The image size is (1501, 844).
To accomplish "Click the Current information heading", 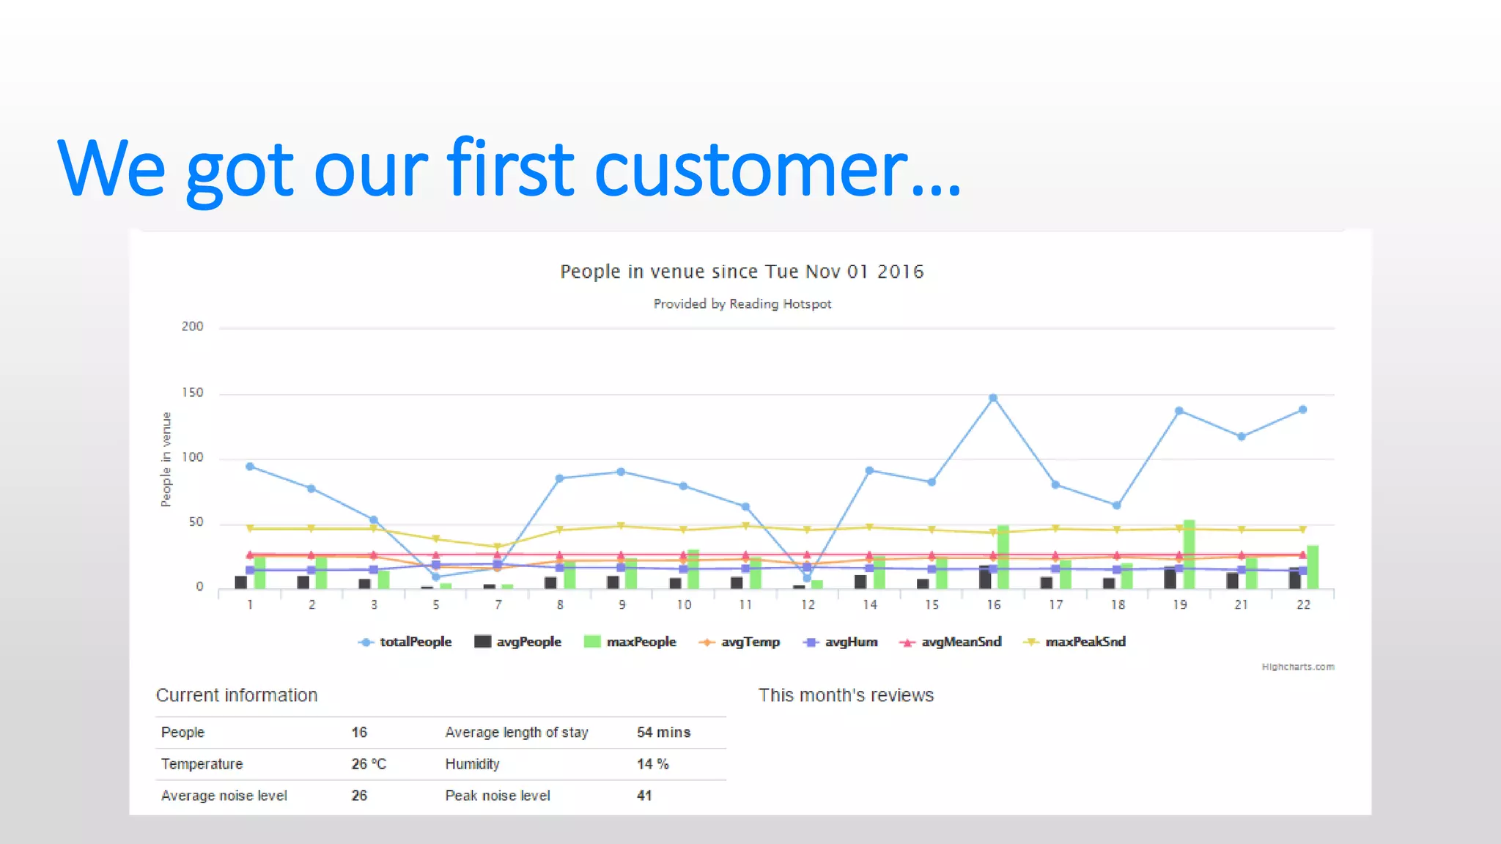I will [x=237, y=695].
